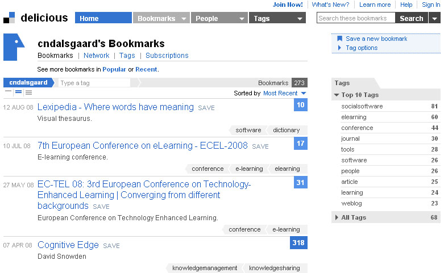Open the Bookmarks menu dropdown arrow
Viewport: 444px width, 273px height.
pyautogui.click(x=183, y=19)
